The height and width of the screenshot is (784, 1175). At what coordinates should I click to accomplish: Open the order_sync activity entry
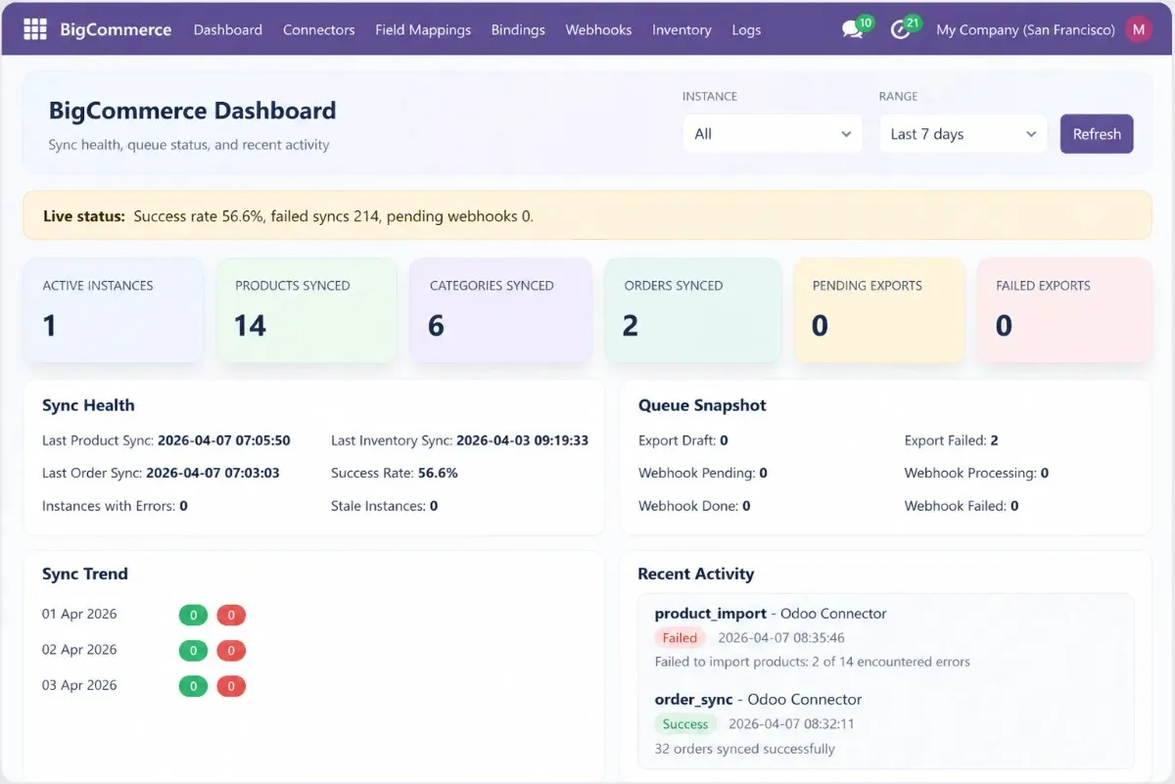(x=758, y=700)
